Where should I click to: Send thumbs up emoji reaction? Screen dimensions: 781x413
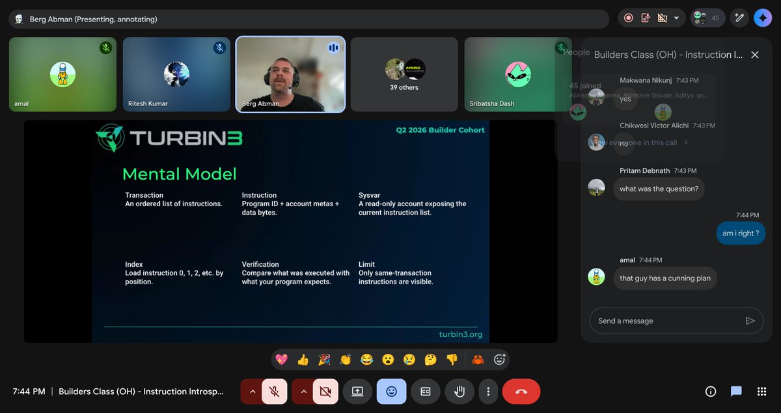(303, 359)
